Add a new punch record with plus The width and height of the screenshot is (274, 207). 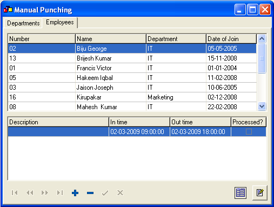[75, 193]
